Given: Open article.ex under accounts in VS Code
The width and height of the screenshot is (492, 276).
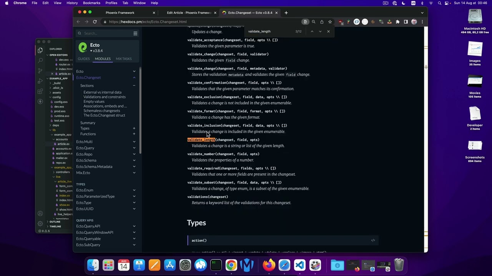Looking at the screenshot, I should (x=63, y=144).
